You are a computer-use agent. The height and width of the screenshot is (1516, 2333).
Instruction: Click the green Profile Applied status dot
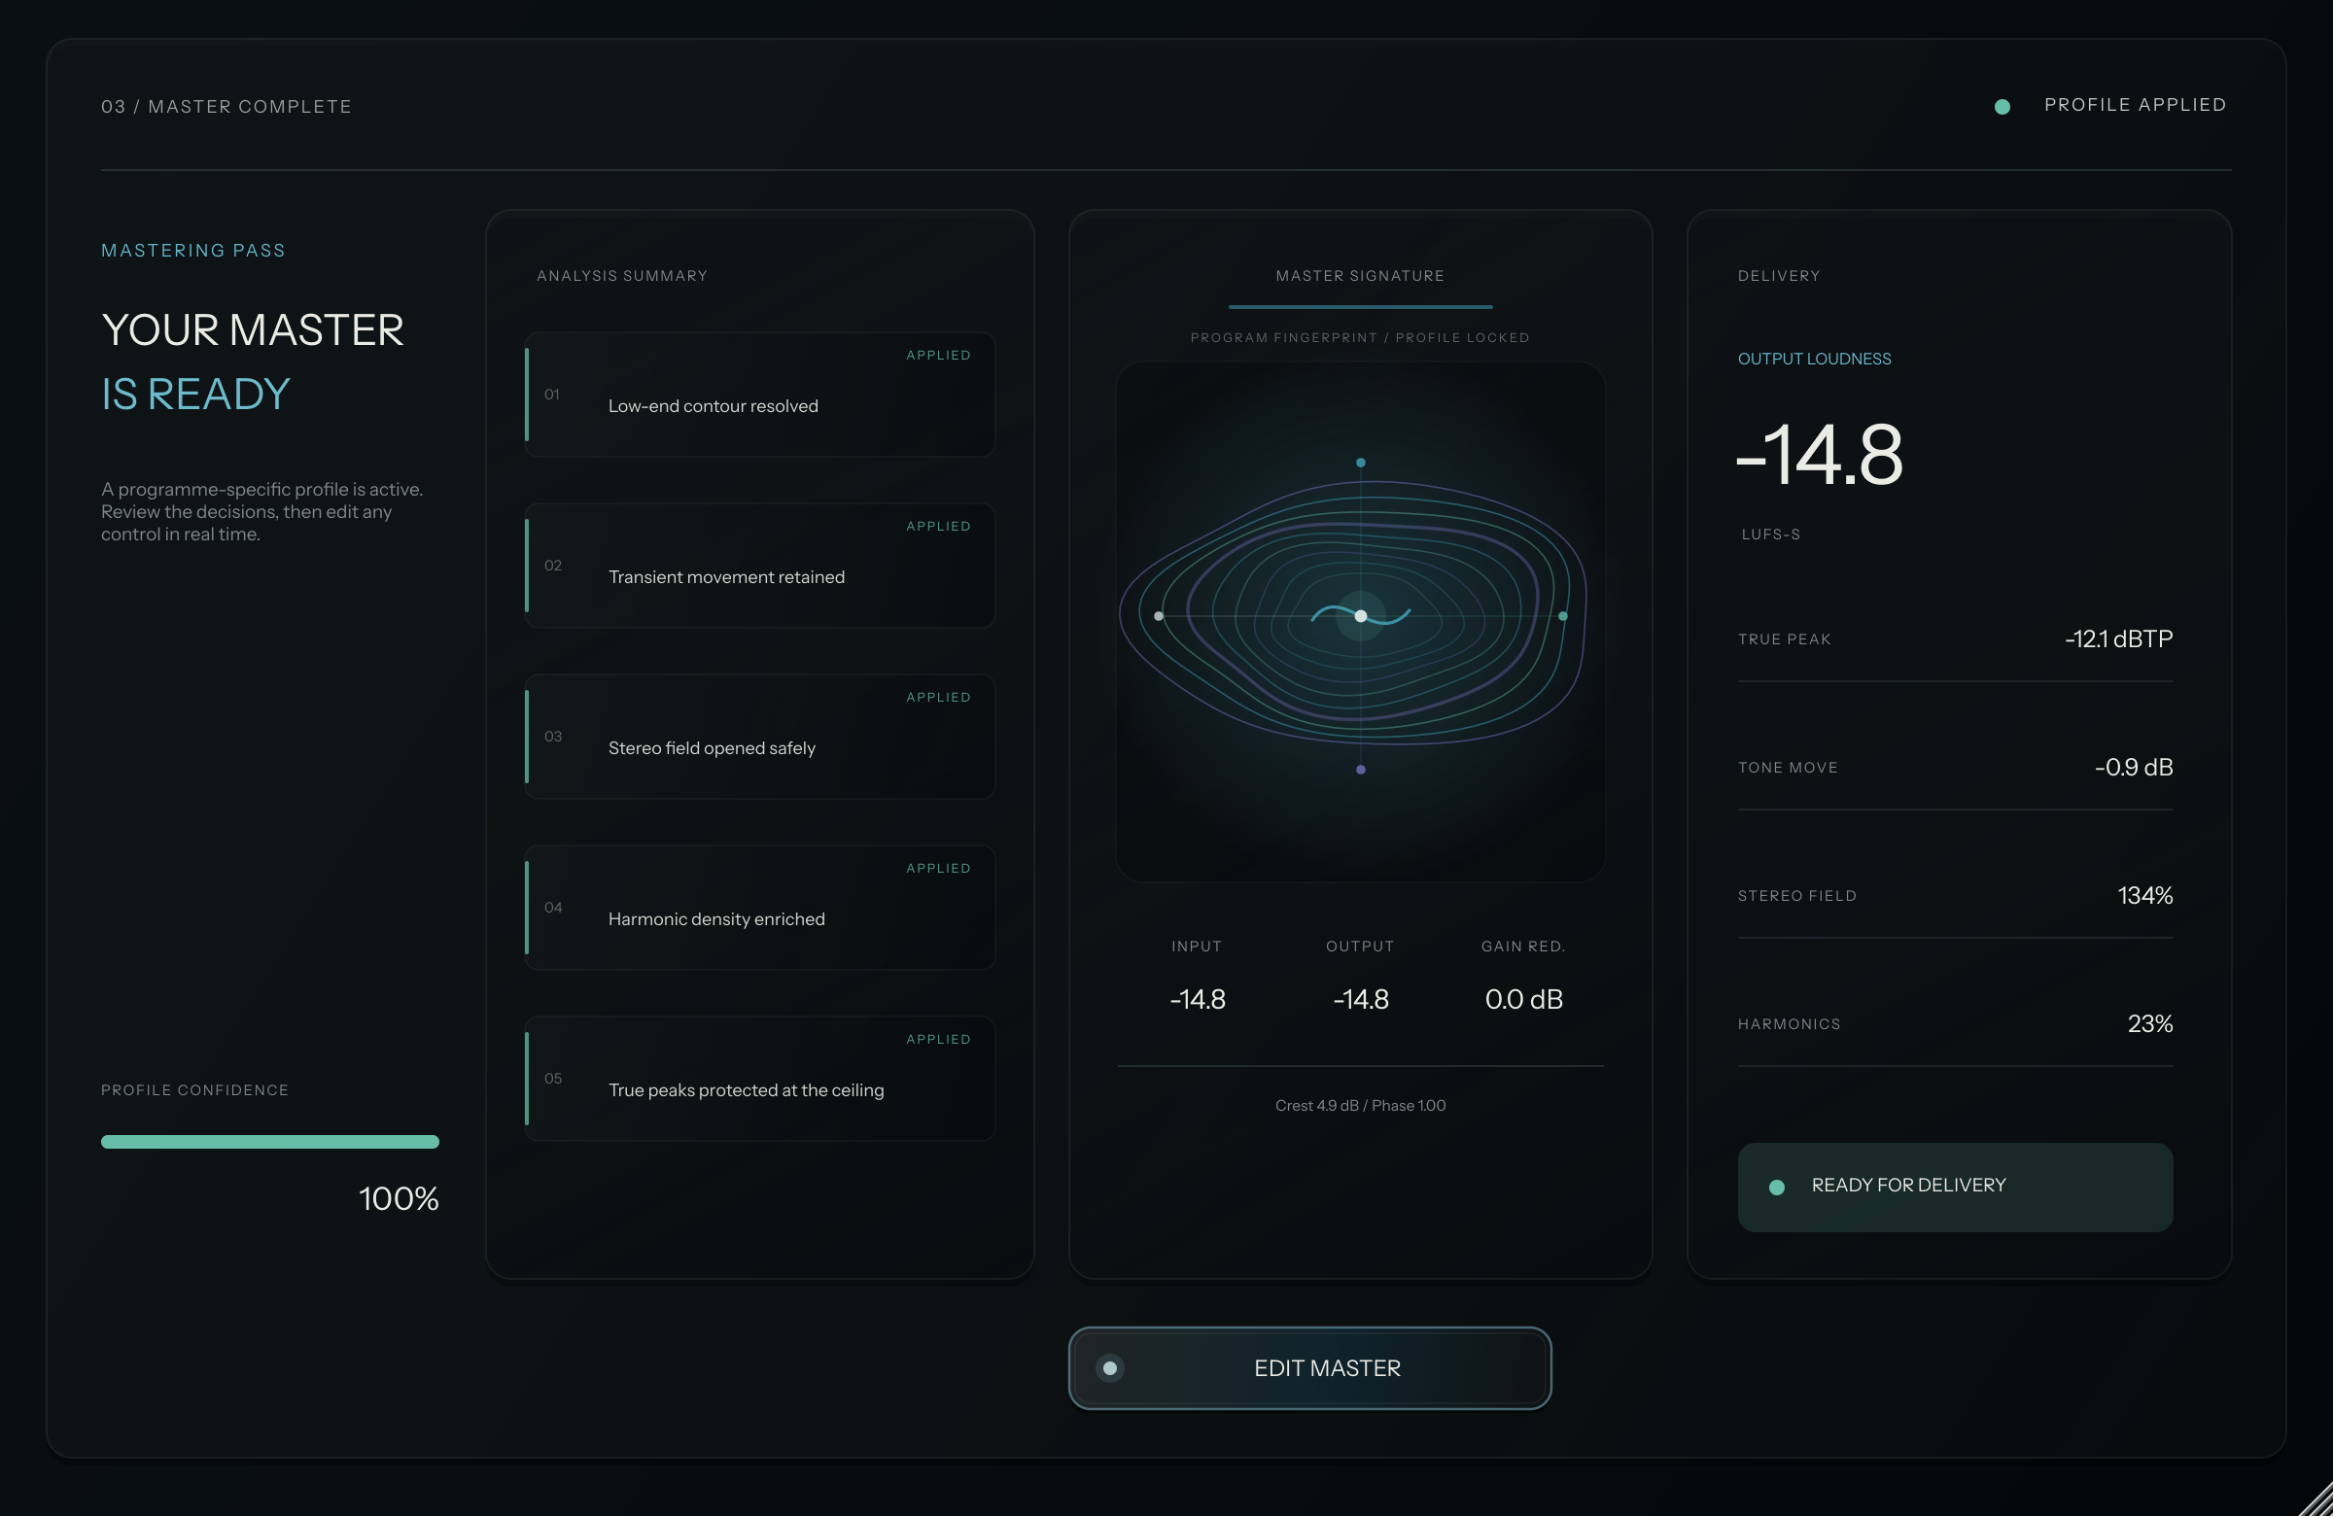pyautogui.click(x=2002, y=107)
